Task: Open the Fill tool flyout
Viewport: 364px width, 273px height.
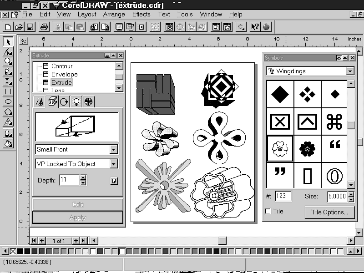Action: (8, 143)
